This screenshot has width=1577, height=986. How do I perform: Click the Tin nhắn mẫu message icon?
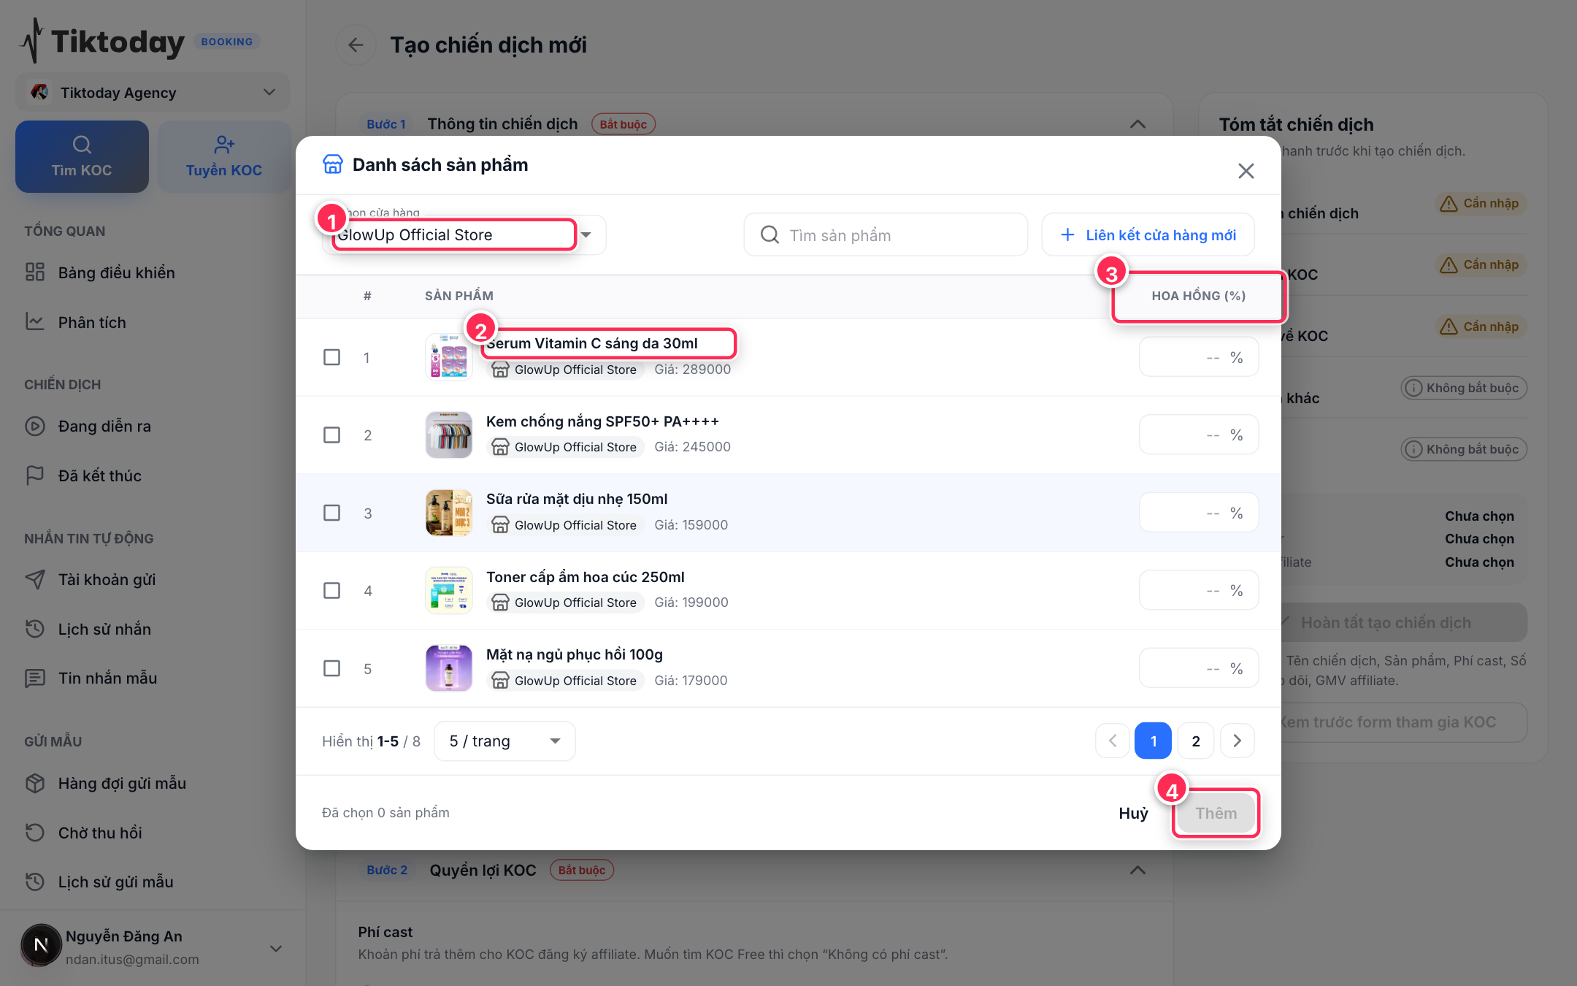(35, 678)
